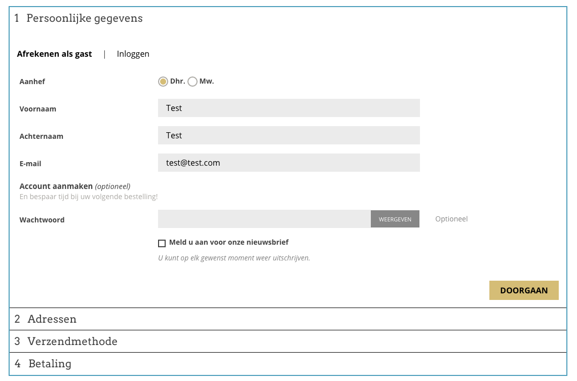Enable the newsletter signup checkbox

pyautogui.click(x=162, y=243)
